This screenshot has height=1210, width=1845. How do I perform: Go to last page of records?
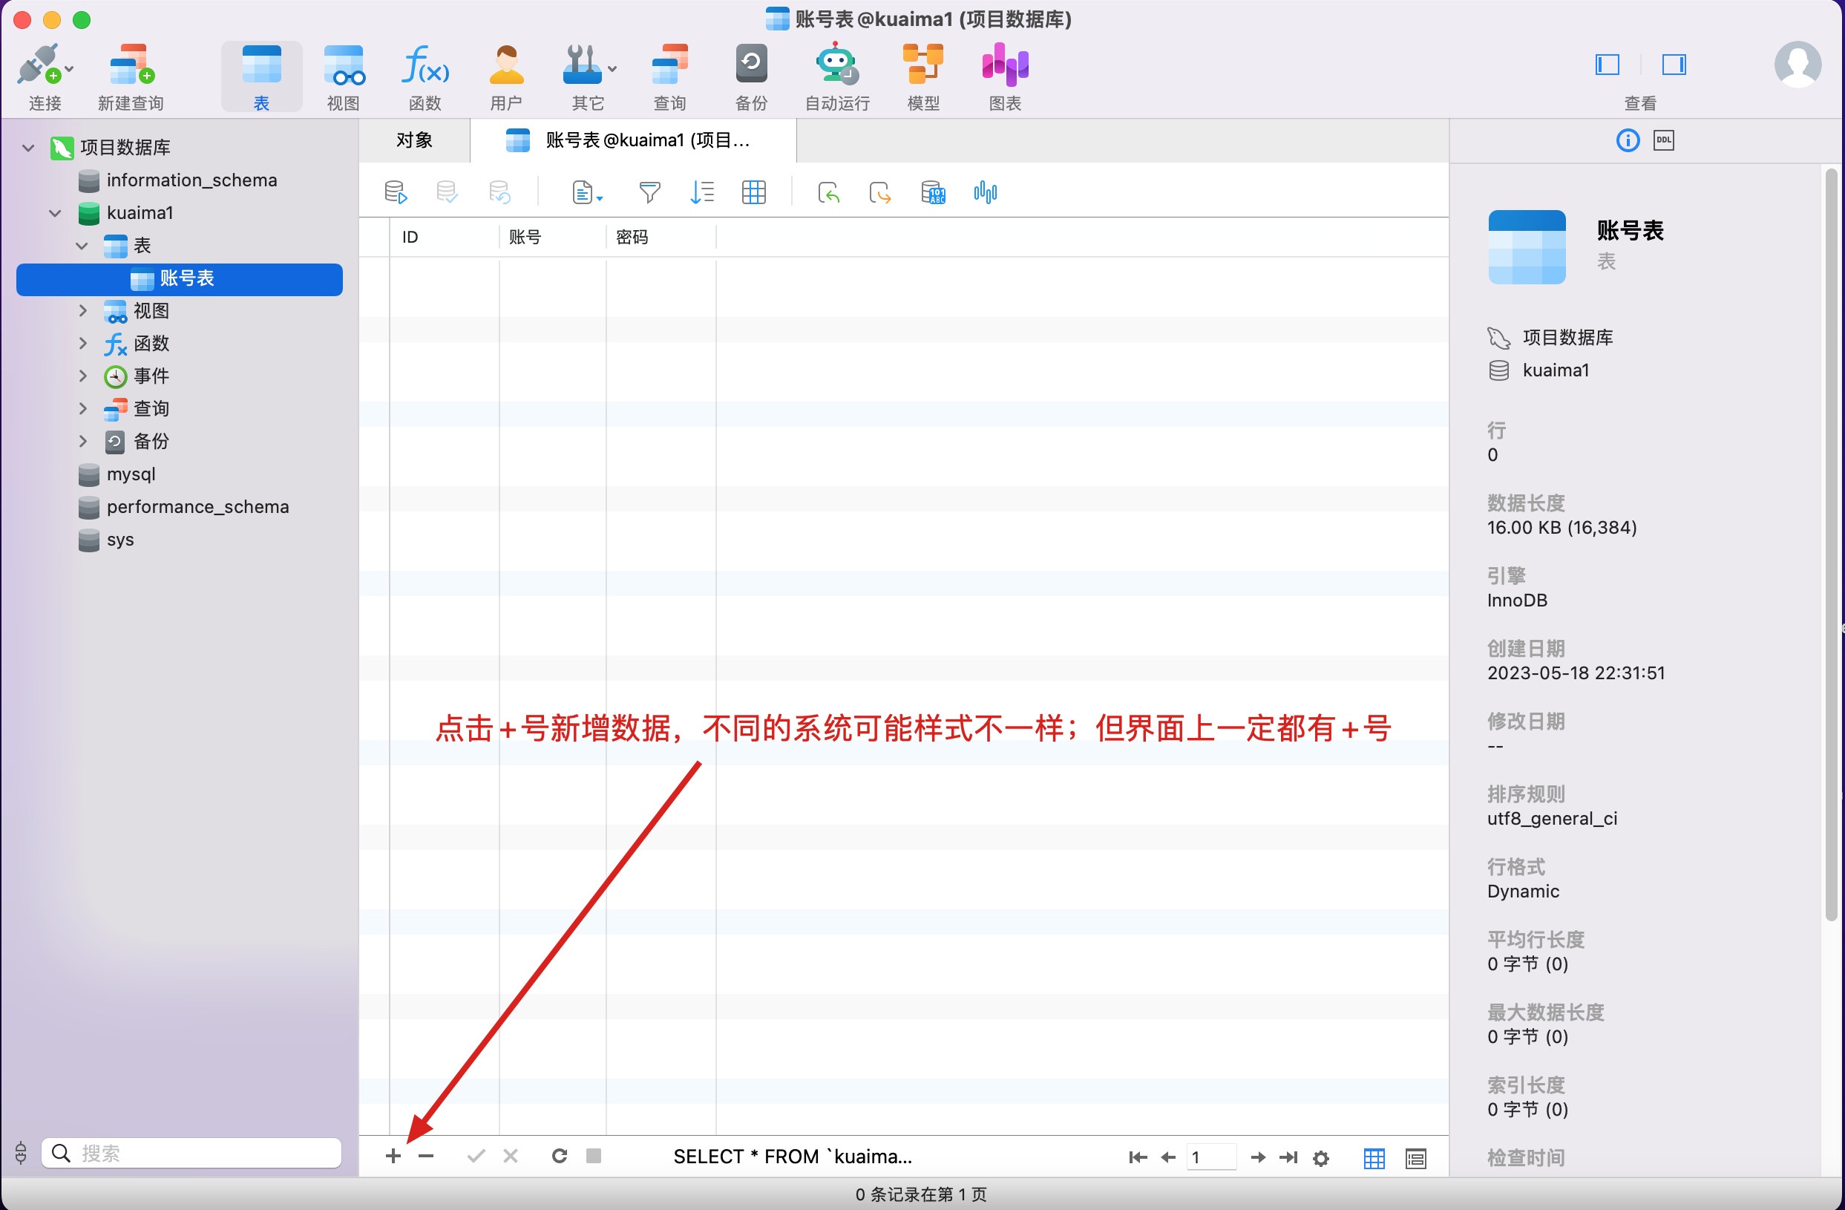pyautogui.click(x=1288, y=1157)
